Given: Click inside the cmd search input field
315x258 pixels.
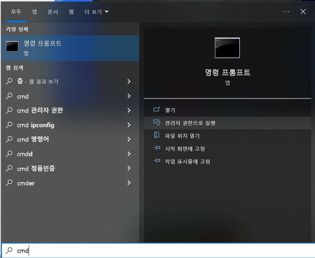Looking at the screenshot, I should point(64,250).
